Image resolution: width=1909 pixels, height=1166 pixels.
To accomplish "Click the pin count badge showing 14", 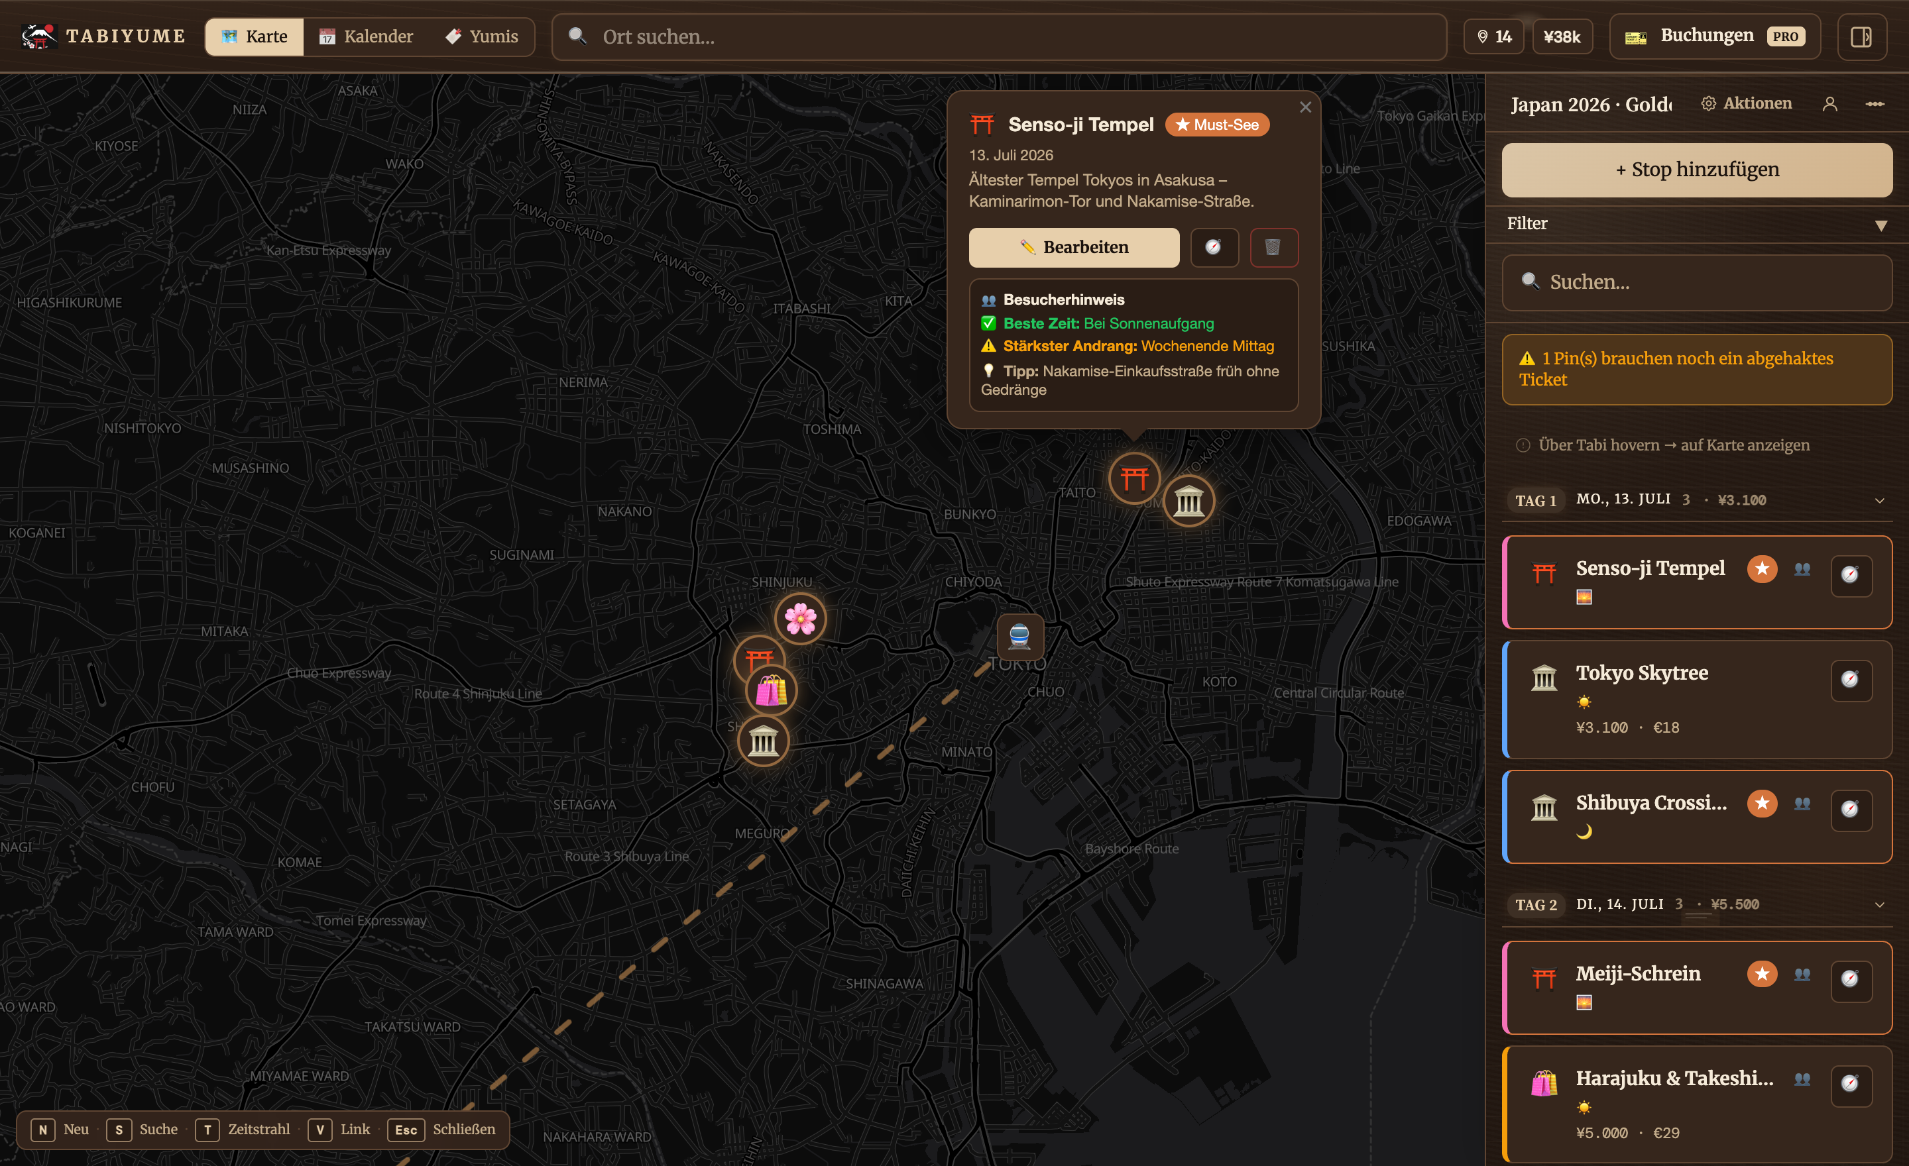I will [1493, 36].
